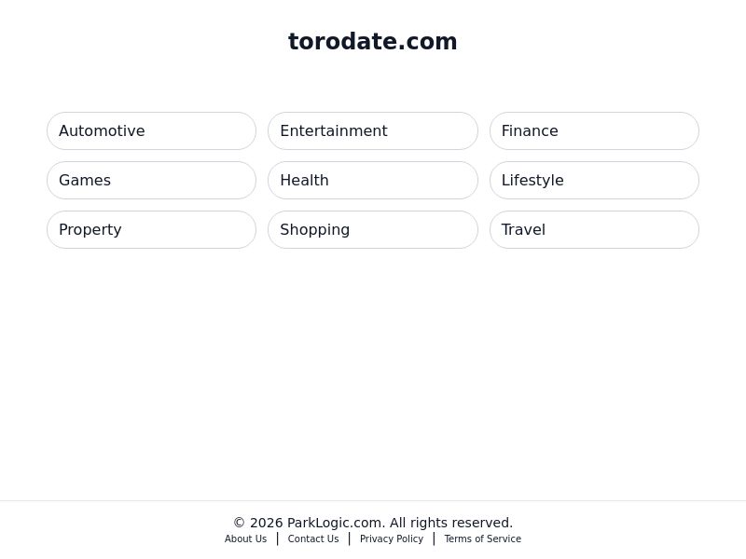Browse the Finance category
The image size is (746, 559).
pos(594,130)
